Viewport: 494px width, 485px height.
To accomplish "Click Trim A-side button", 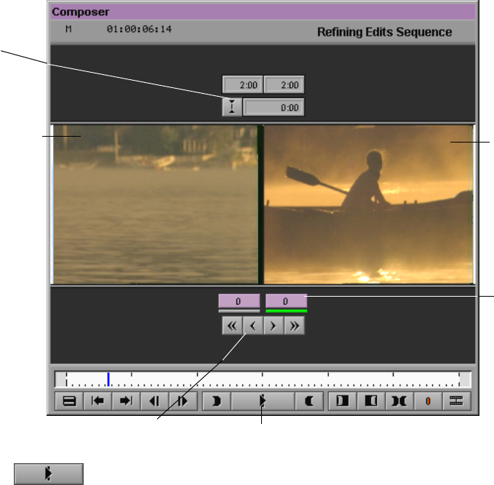I will tap(343, 401).
